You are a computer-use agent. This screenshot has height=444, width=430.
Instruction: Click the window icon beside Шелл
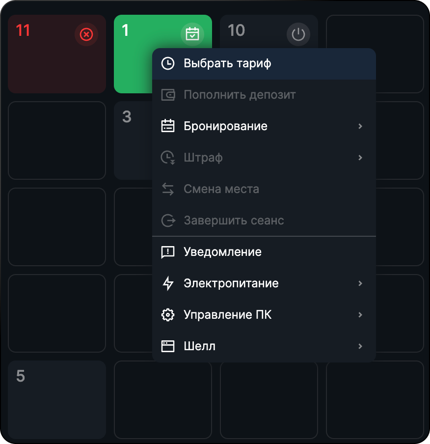(168, 346)
